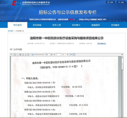The height and width of the screenshot is (118, 127).
Task: Click the 招标编号 TPZB-20180110 line in PDF
Action: [61, 67]
